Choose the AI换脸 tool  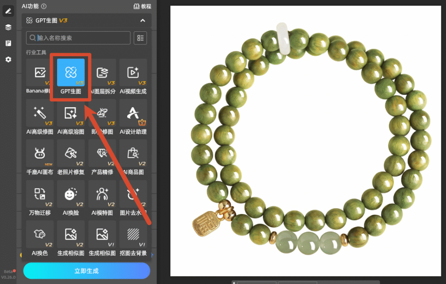click(x=71, y=198)
